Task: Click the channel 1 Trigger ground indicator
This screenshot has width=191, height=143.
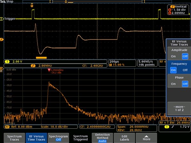Action: coord(2,19)
